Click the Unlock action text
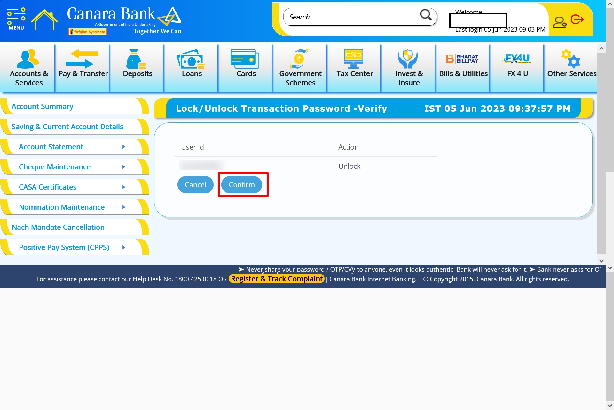614x410 pixels. pos(349,166)
